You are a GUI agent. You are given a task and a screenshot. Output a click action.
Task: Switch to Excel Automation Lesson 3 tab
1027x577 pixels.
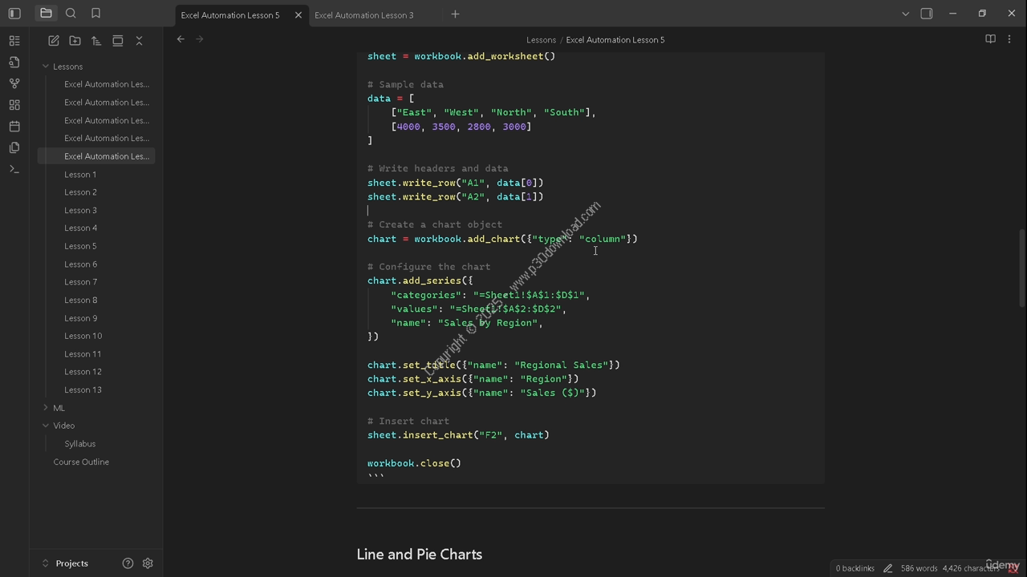[x=364, y=15]
